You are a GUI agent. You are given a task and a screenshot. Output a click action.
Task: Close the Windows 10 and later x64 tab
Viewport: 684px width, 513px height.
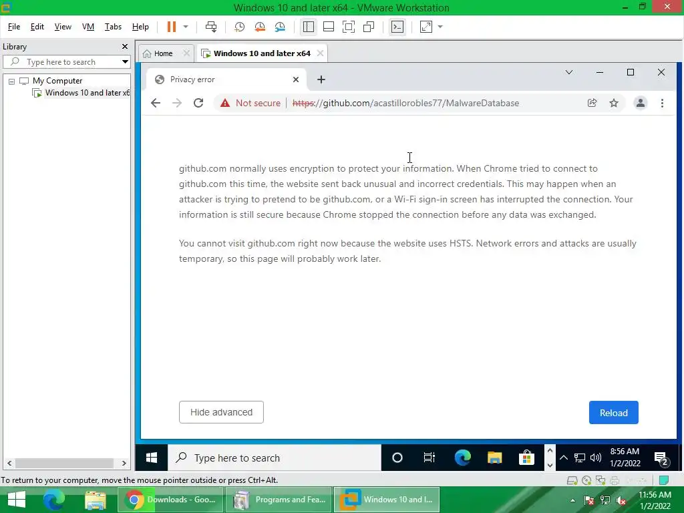320,53
